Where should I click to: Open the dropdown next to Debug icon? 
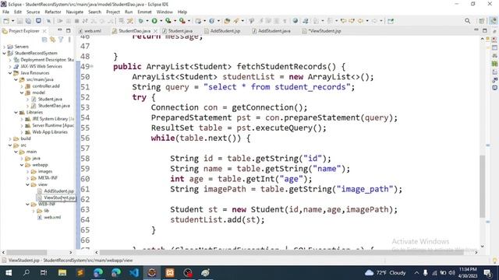pyautogui.click(x=147, y=21)
